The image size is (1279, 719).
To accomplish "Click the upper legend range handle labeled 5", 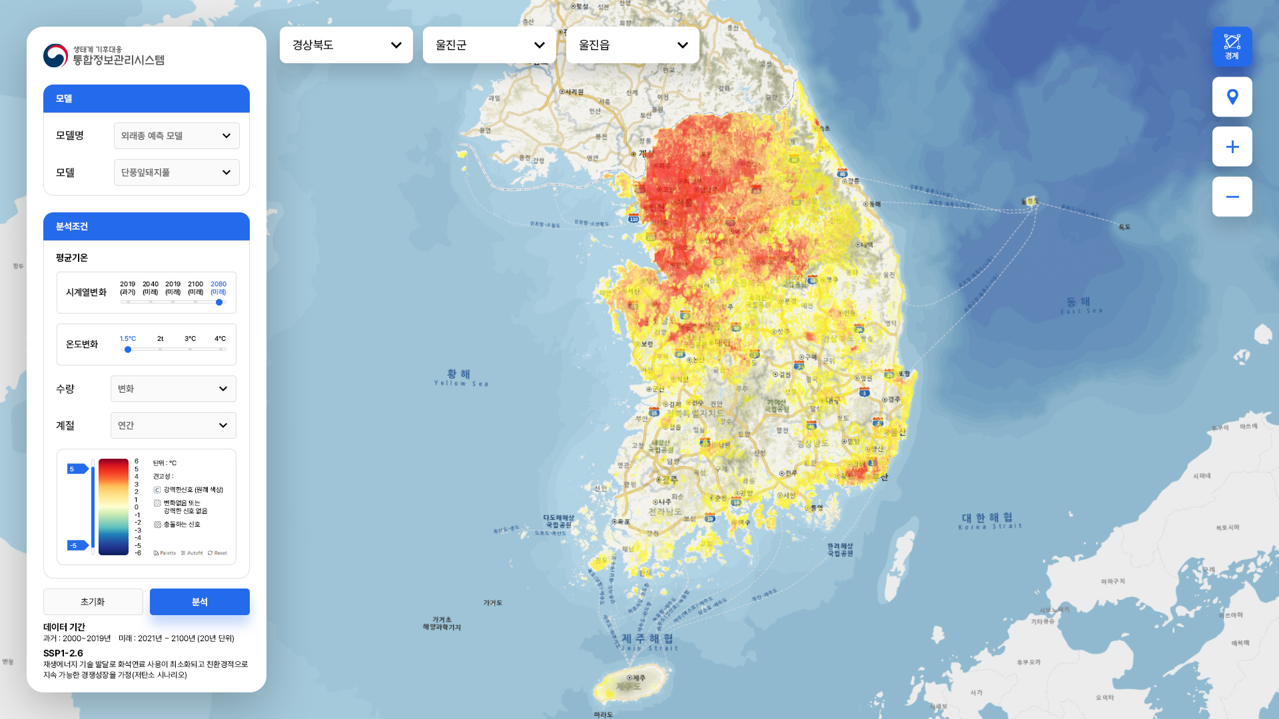I will 77,469.
